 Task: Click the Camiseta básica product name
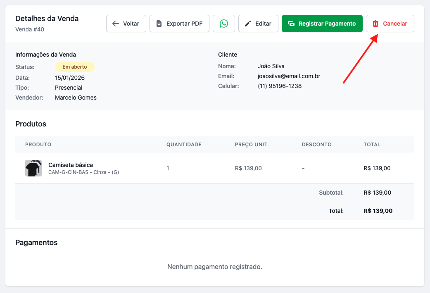[x=71, y=165]
